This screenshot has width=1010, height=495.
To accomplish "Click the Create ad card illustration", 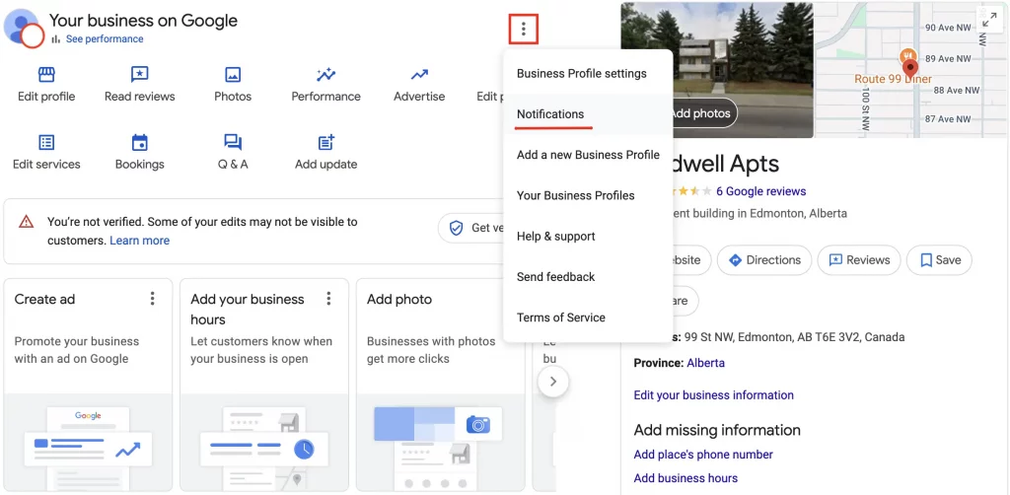I will click(x=88, y=442).
